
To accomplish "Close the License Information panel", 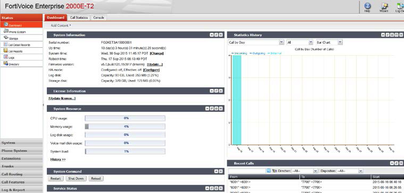I will [x=221, y=91].
